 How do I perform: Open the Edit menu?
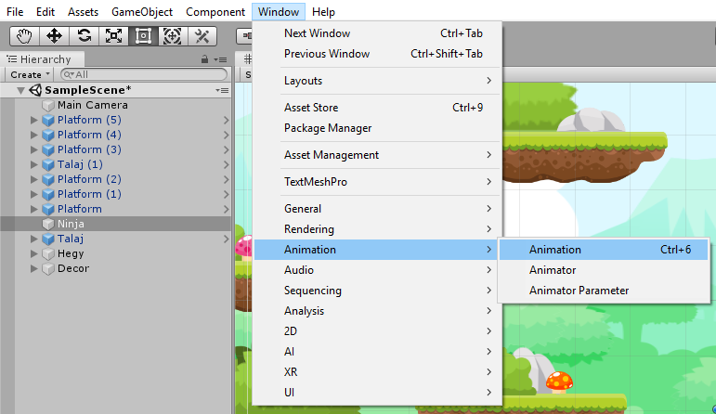(x=46, y=12)
